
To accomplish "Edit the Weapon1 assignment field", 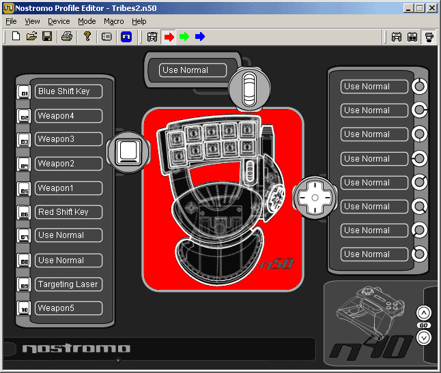I will 69,188.
